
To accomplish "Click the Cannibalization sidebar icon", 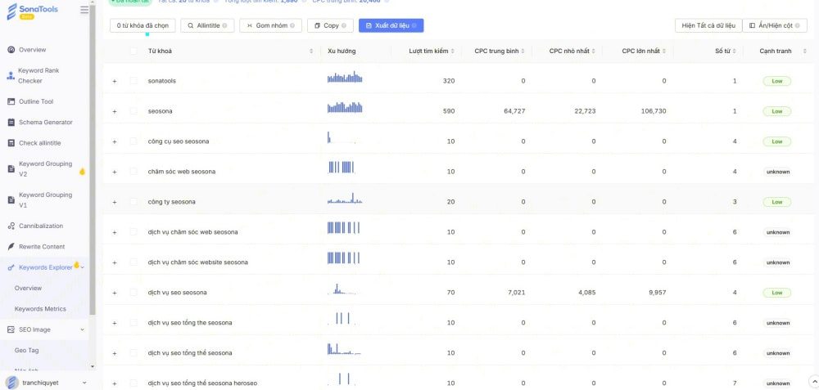I will click(x=11, y=226).
